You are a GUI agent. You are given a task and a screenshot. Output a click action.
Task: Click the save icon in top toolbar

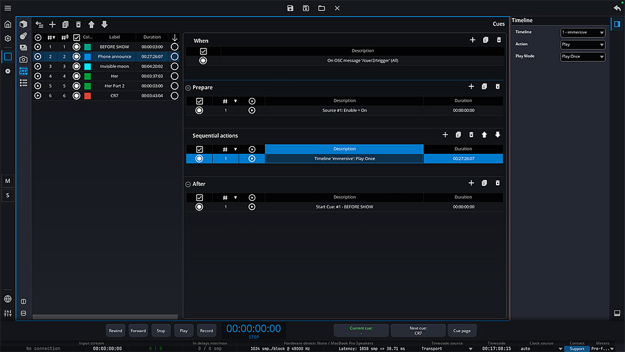291,8
